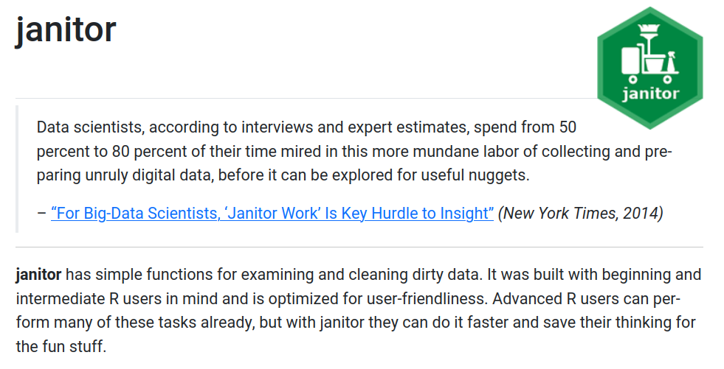
Task: Click the italic "(New York Times, 2014)" citation
Action: 580,214
